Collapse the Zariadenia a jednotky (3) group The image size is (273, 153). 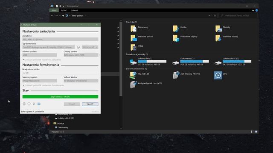125,54
